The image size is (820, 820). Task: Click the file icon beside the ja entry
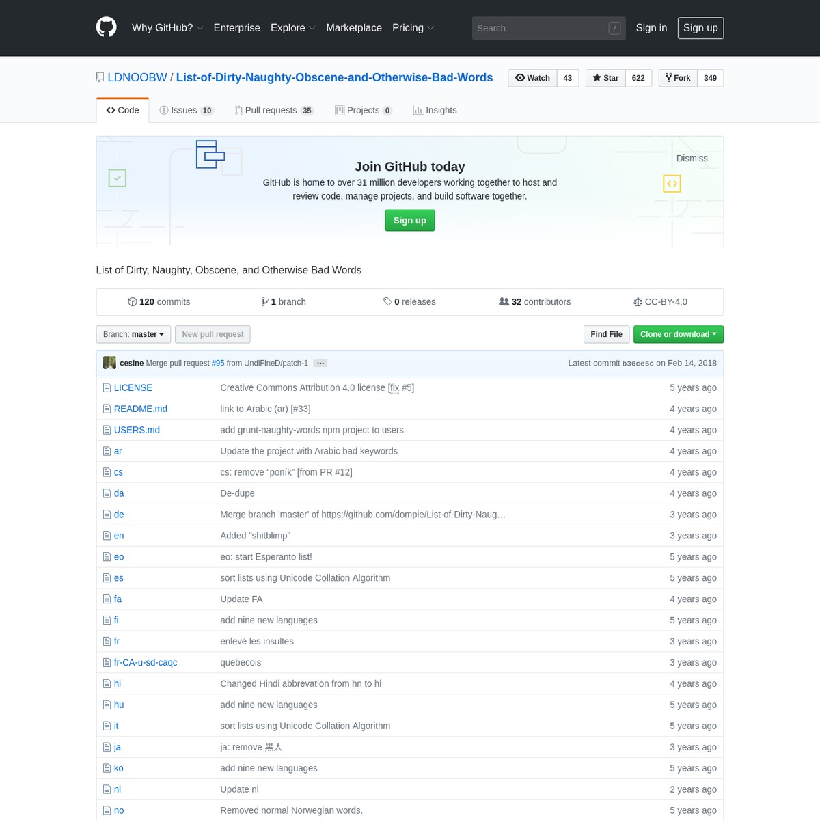[107, 748]
